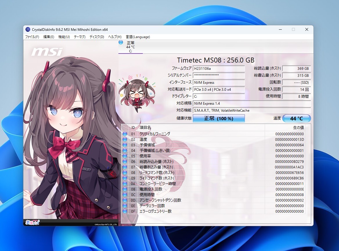Click the 対応転送モード field PCIe 3.0 x4

click(219, 90)
